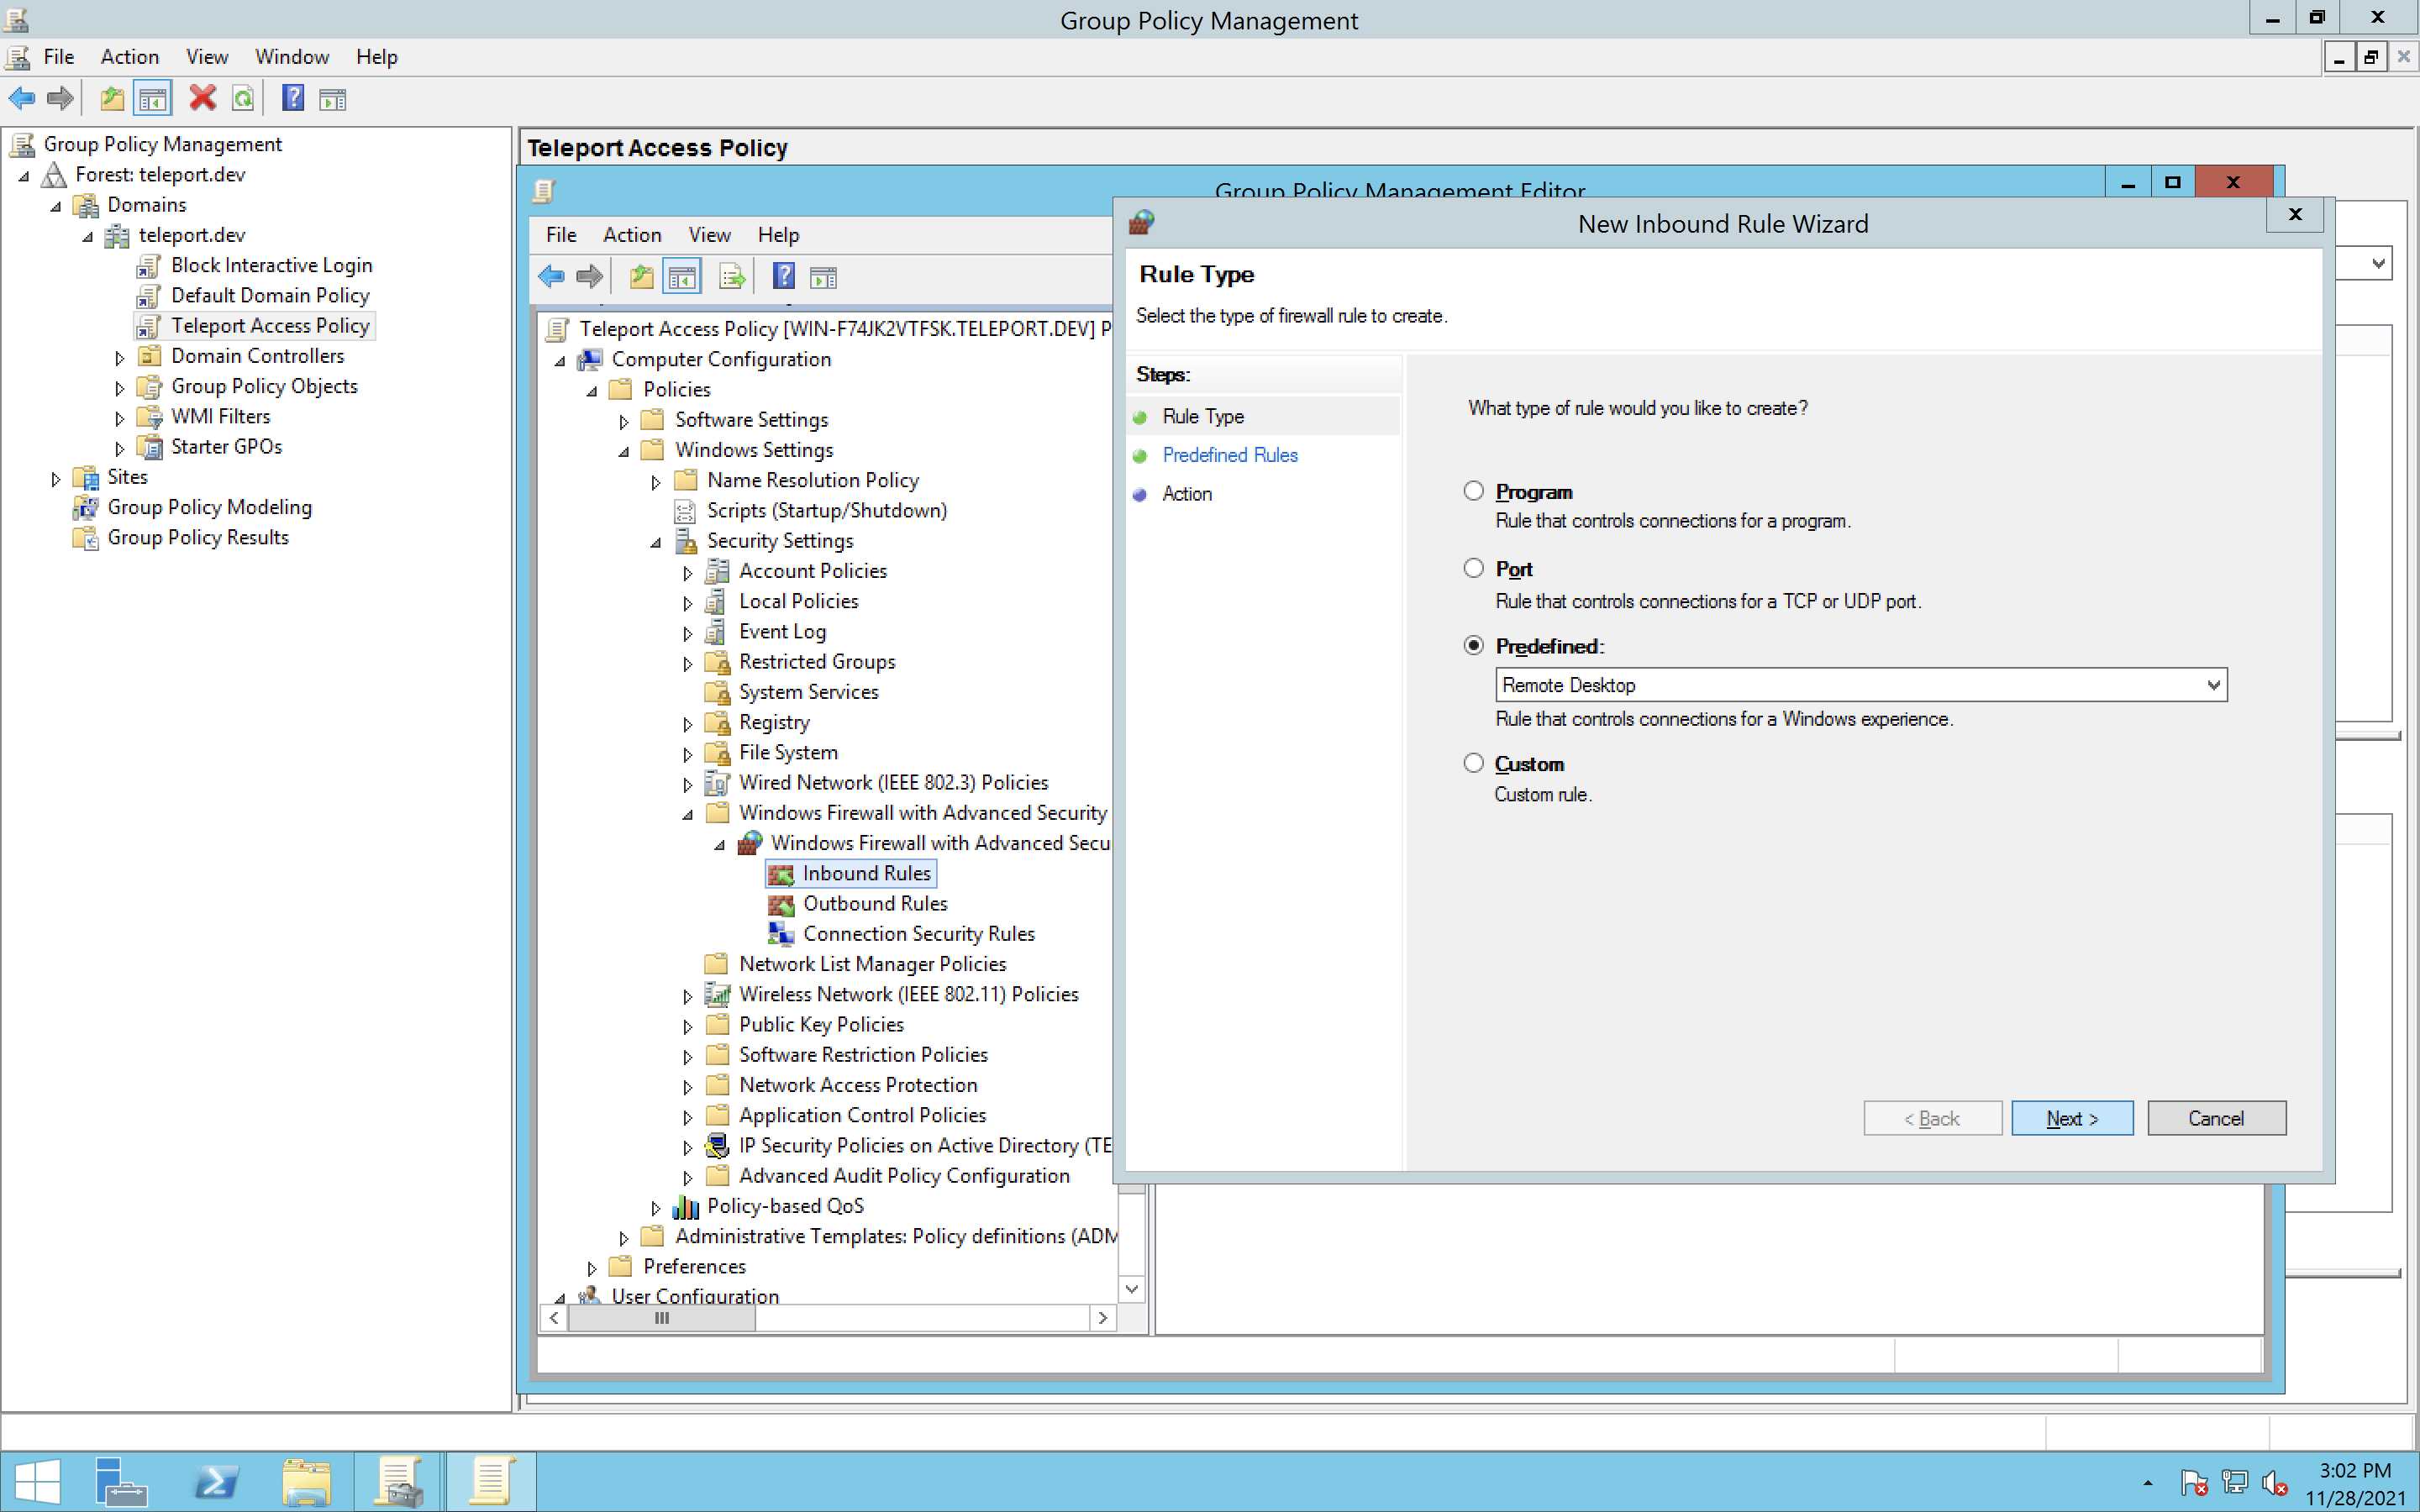Select the Program rule type radio button

1473,491
